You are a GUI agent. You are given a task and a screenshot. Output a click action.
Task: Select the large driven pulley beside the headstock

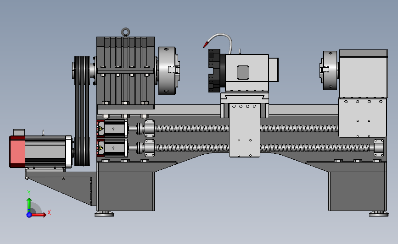point(82,70)
